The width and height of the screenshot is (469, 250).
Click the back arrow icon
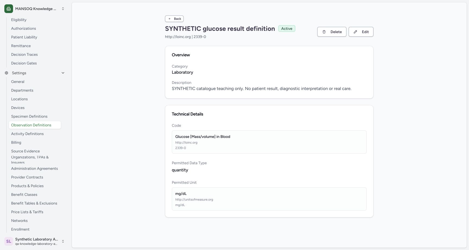click(x=170, y=19)
